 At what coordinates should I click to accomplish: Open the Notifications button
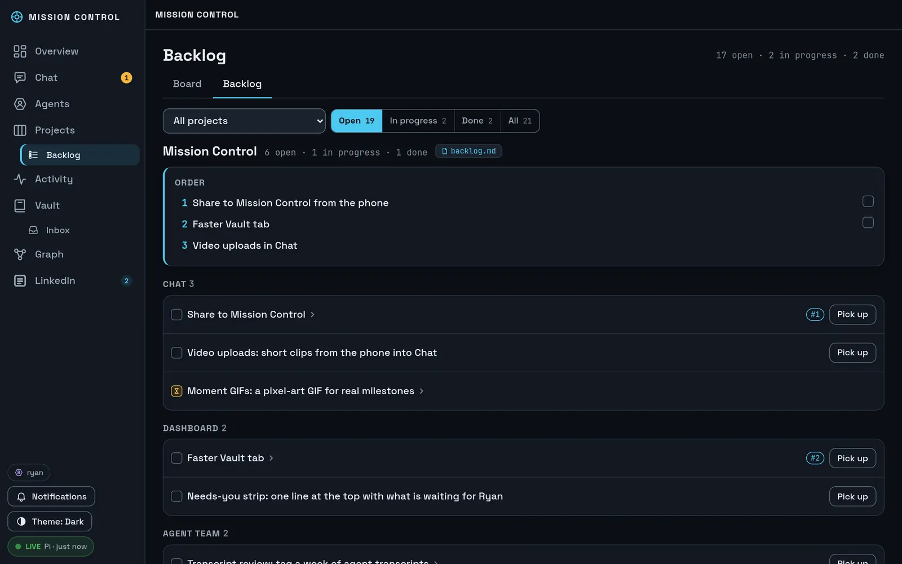click(51, 497)
